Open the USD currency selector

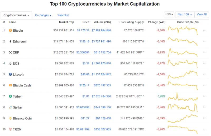coord(169,14)
